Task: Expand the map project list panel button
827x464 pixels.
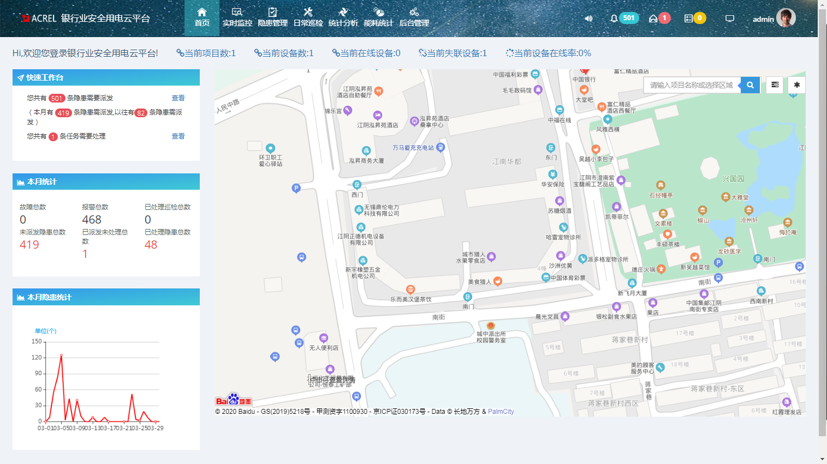Action: point(775,85)
